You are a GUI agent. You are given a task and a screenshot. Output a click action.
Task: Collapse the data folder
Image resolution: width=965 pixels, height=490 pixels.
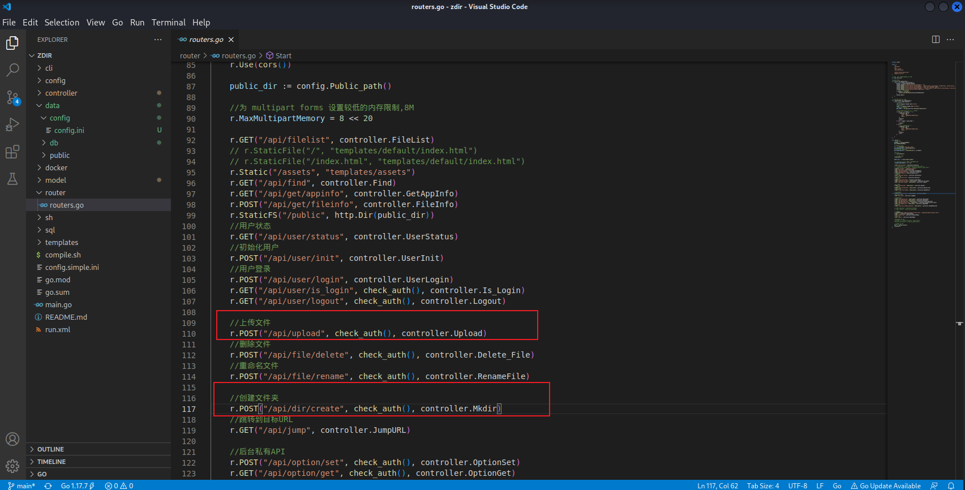(98, 105)
